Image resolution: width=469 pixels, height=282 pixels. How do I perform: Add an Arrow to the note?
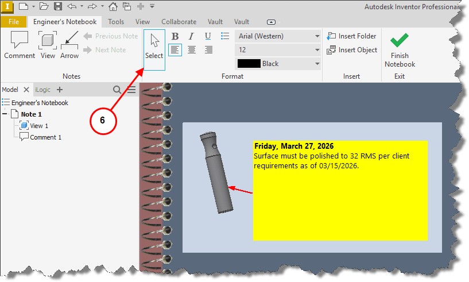pos(69,45)
